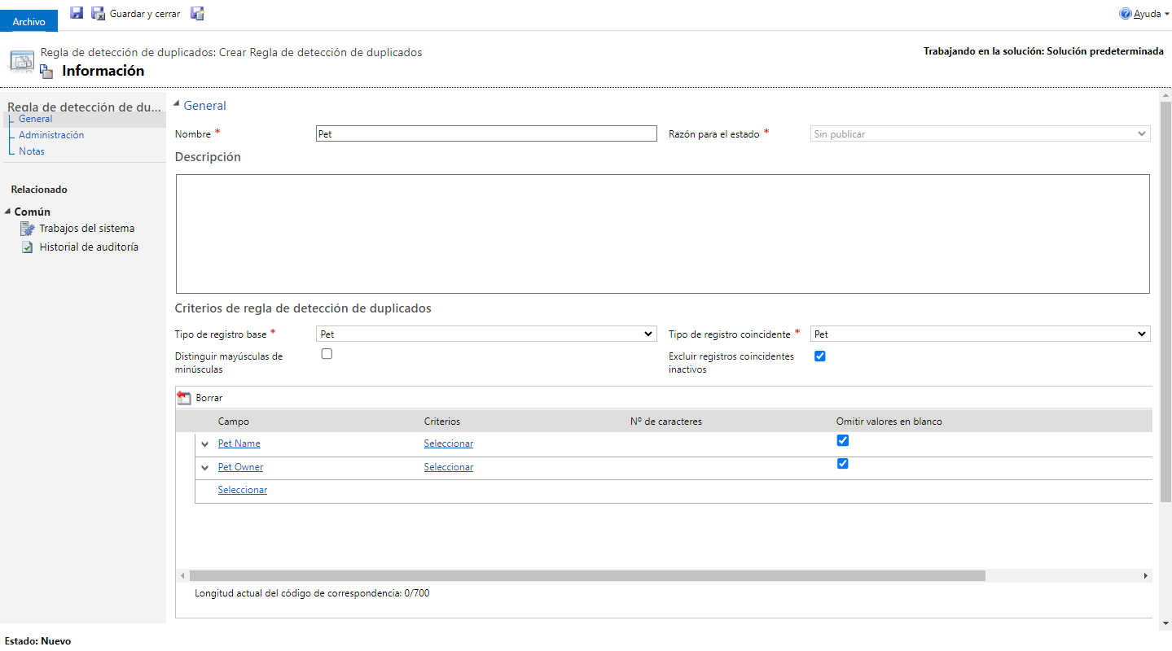1172x651 pixels.
Task: Click Seleccionar criteria for Pet Name
Action: pos(449,443)
